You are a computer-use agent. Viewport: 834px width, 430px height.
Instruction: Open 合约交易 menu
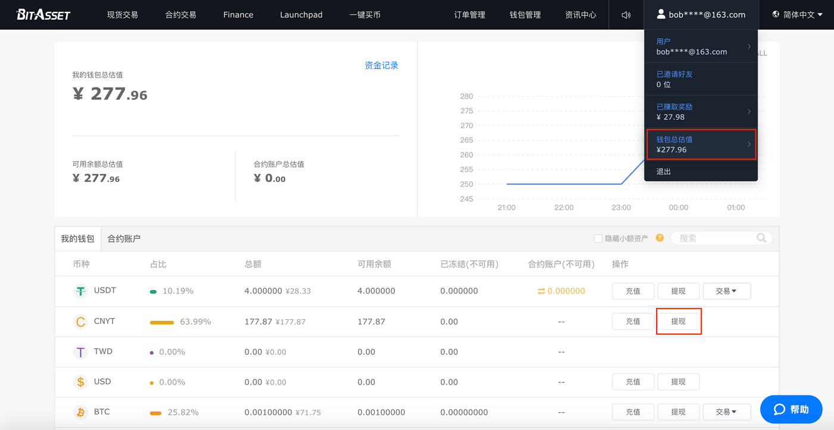click(181, 15)
